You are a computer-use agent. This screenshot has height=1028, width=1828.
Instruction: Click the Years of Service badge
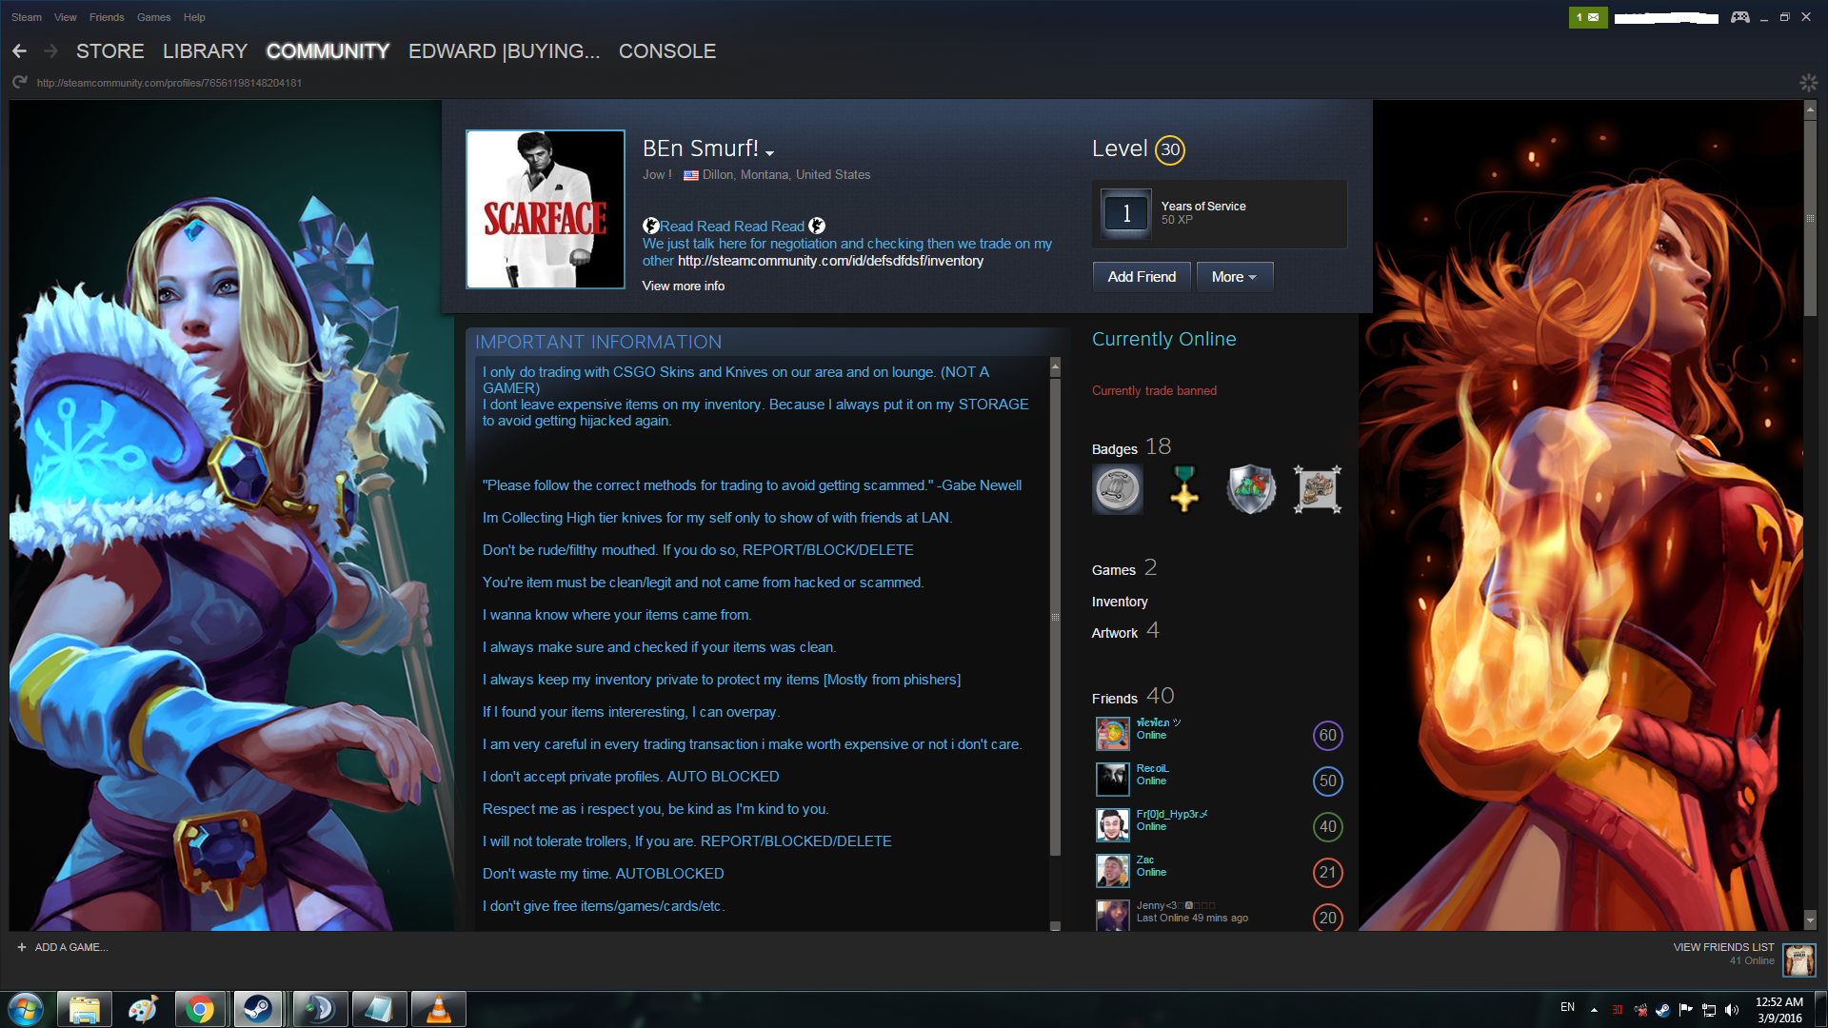(1125, 213)
